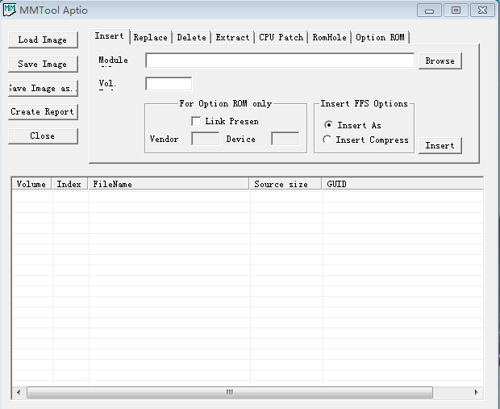Screen dimensions: 500x409
Task: Switch to the Insert tab
Action: tap(110, 36)
